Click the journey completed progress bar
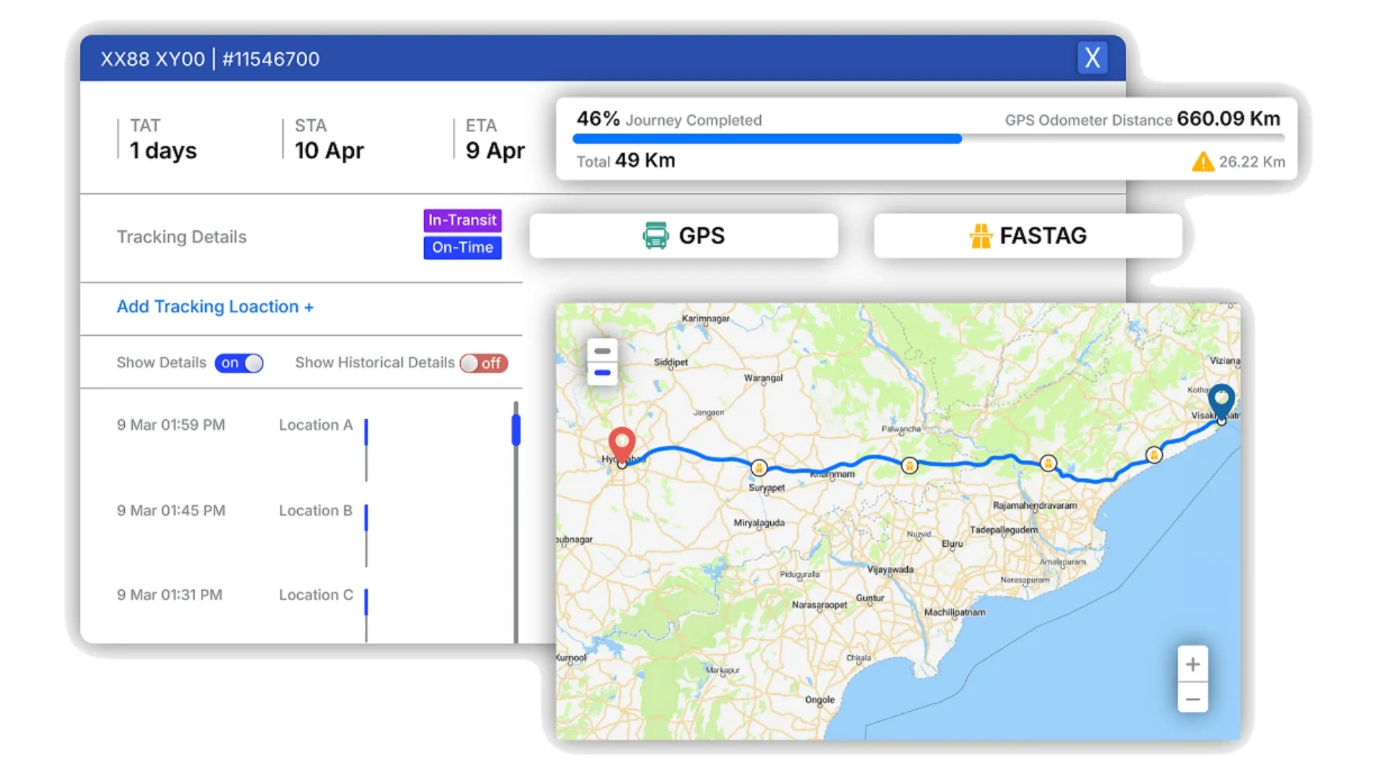This screenshot has height=775, width=1378. click(929, 139)
